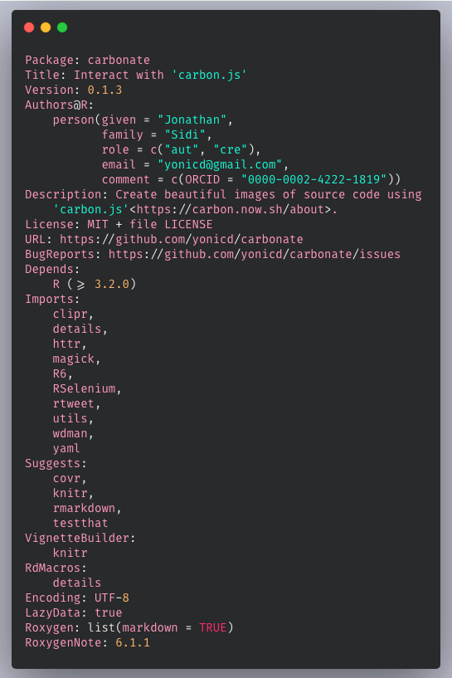
Task: Click the red close window dot
Action: tap(29, 27)
